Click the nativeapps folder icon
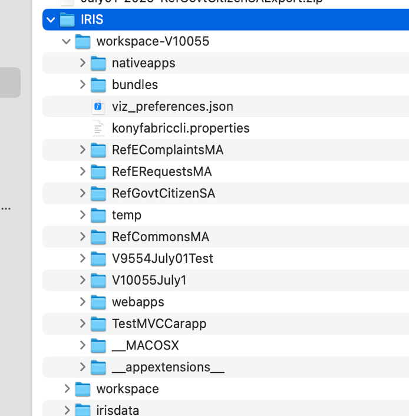Viewport: 409px width, 416px height. pos(98,63)
